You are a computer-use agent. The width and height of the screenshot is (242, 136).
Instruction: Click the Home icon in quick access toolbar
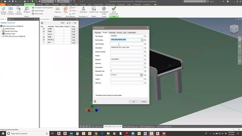click(x=25, y=2)
